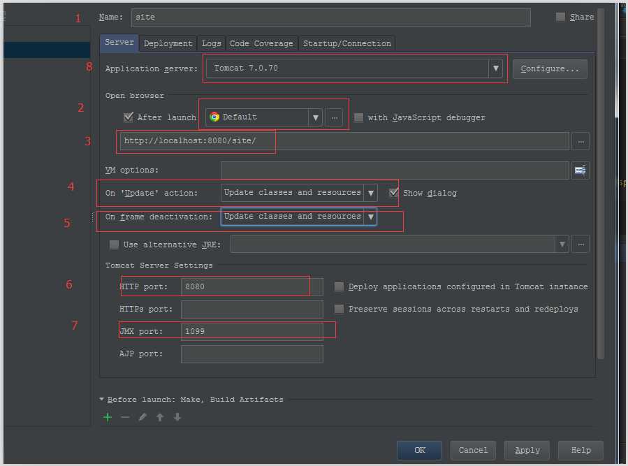This screenshot has height=466, width=628.
Task: Click the ellipsis button beside browser dropdown
Action: (x=334, y=117)
